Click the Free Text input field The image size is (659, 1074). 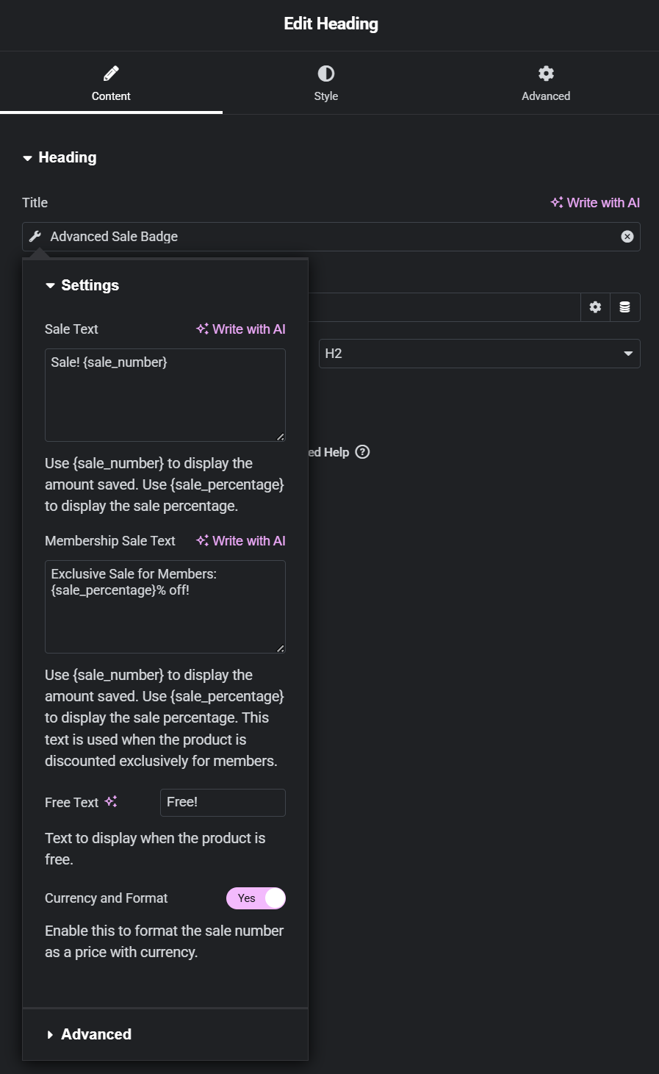pos(223,802)
